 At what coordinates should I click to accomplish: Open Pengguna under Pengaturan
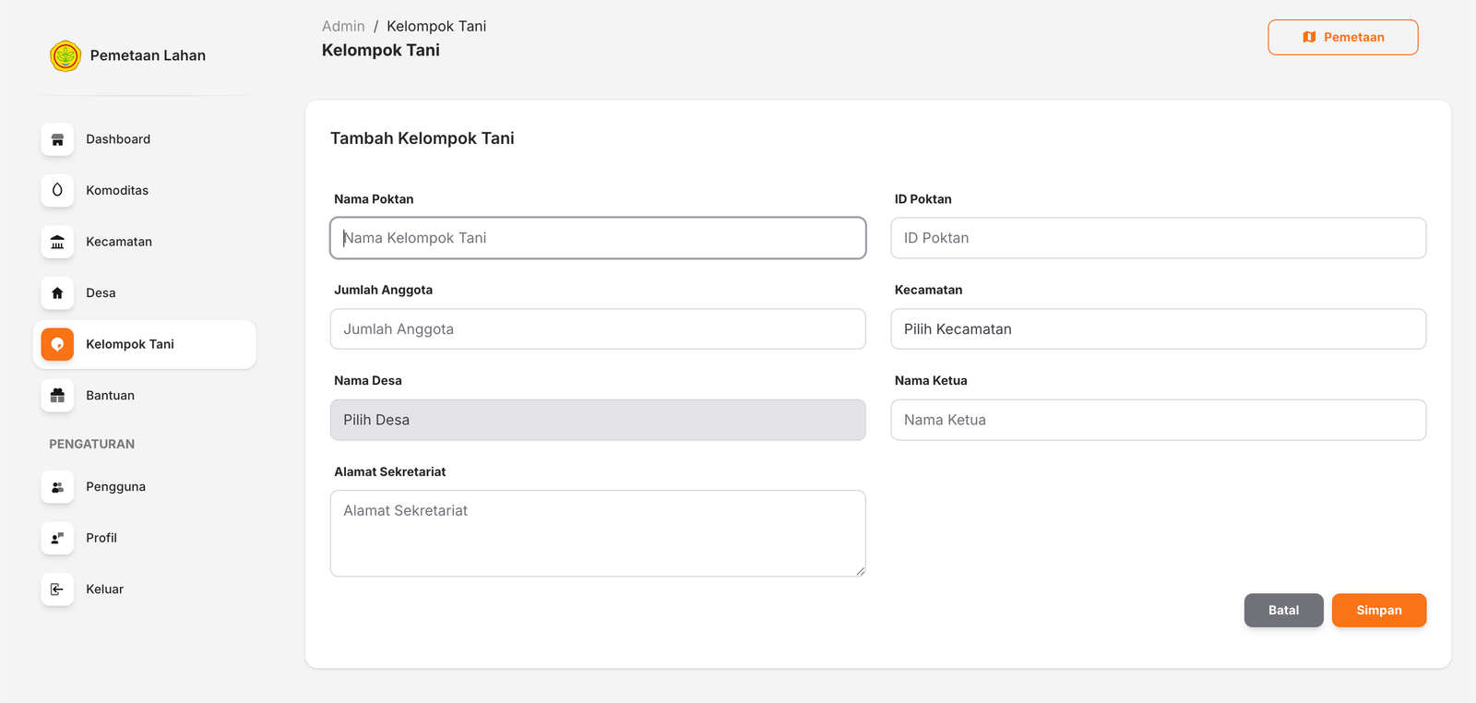145,486
